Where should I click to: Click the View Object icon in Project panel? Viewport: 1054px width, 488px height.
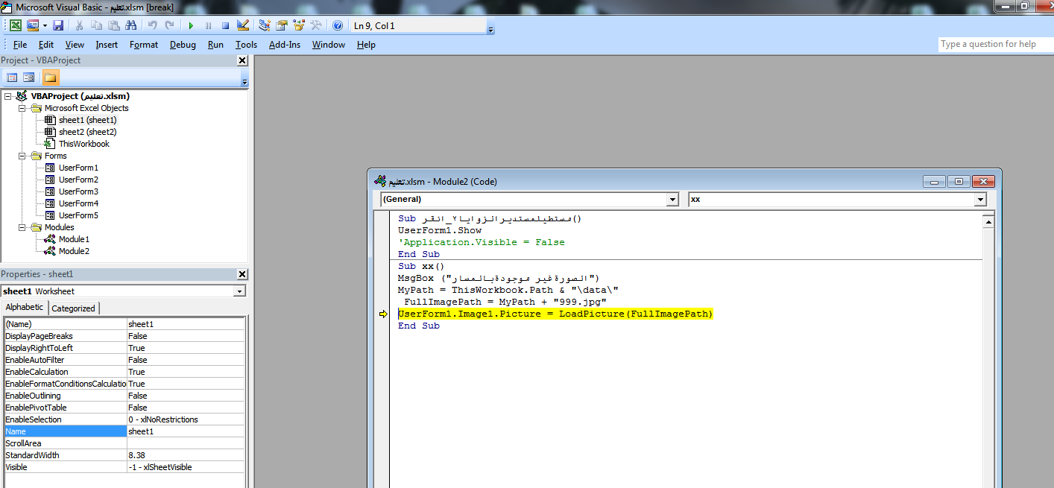tap(29, 77)
